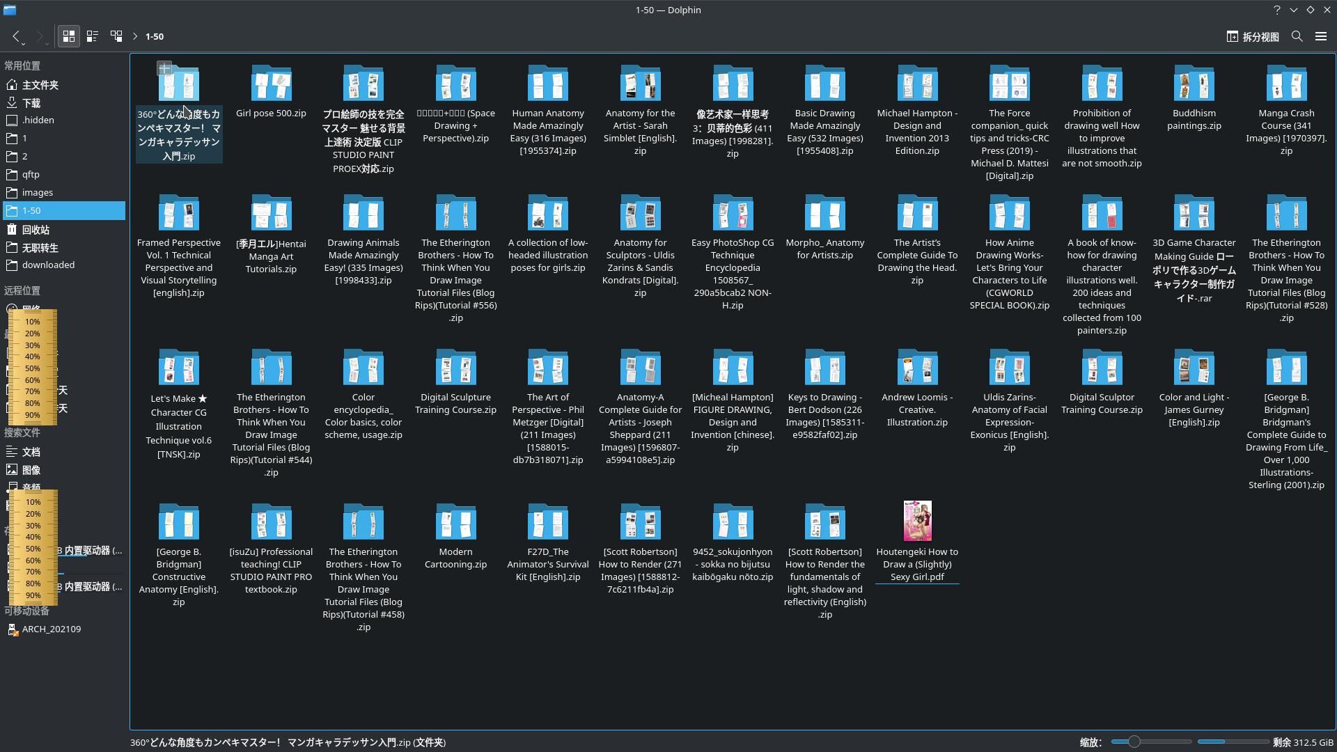Viewport: 1337px width, 752px height.
Task: Select the Houtengeki PDF thumbnail
Action: click(917, 521)
